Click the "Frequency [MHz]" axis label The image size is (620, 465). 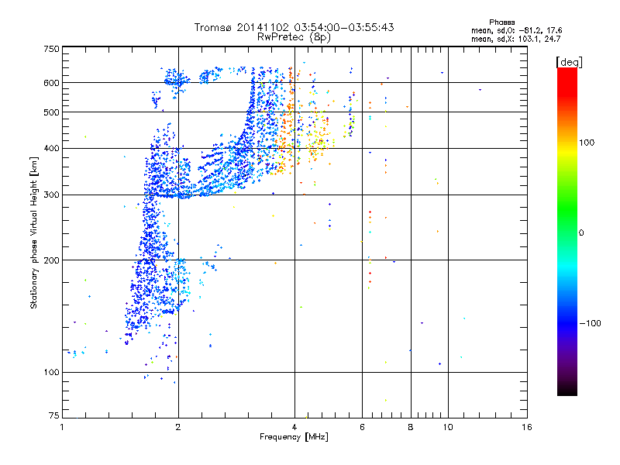pos(294,437)
